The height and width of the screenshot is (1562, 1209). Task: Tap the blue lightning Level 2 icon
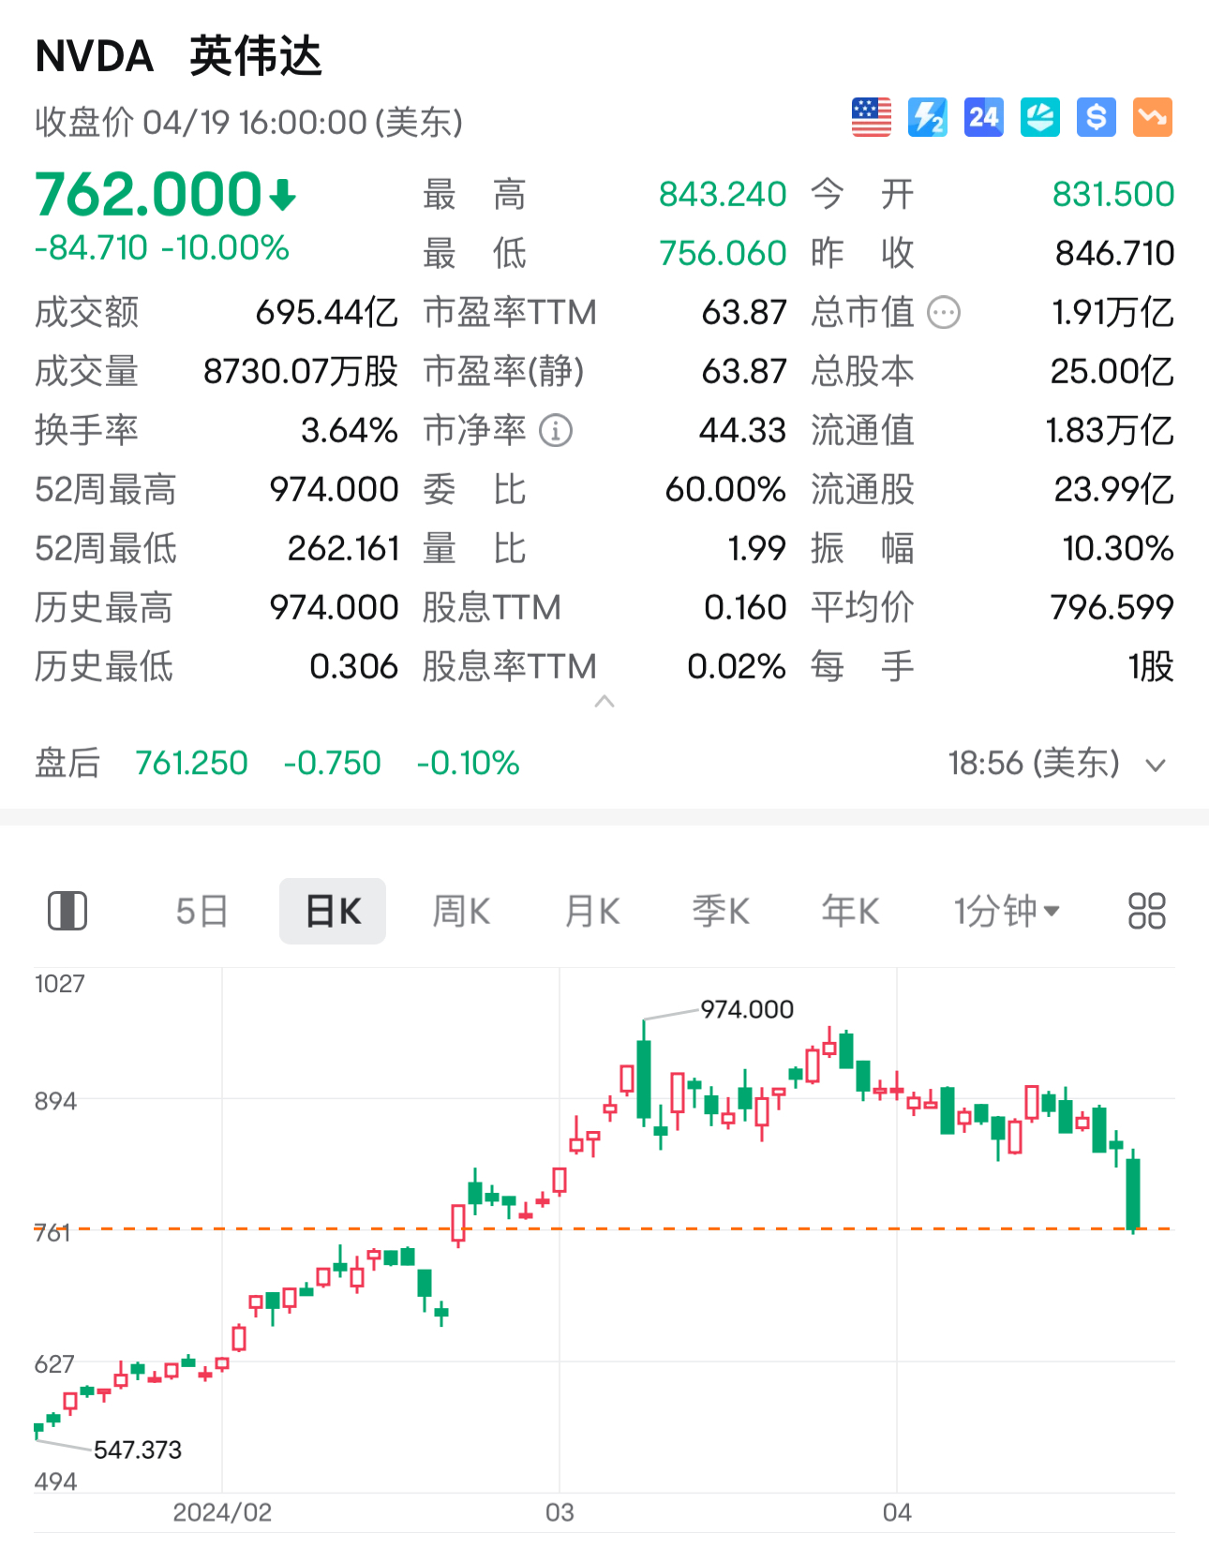coord(928,117)
